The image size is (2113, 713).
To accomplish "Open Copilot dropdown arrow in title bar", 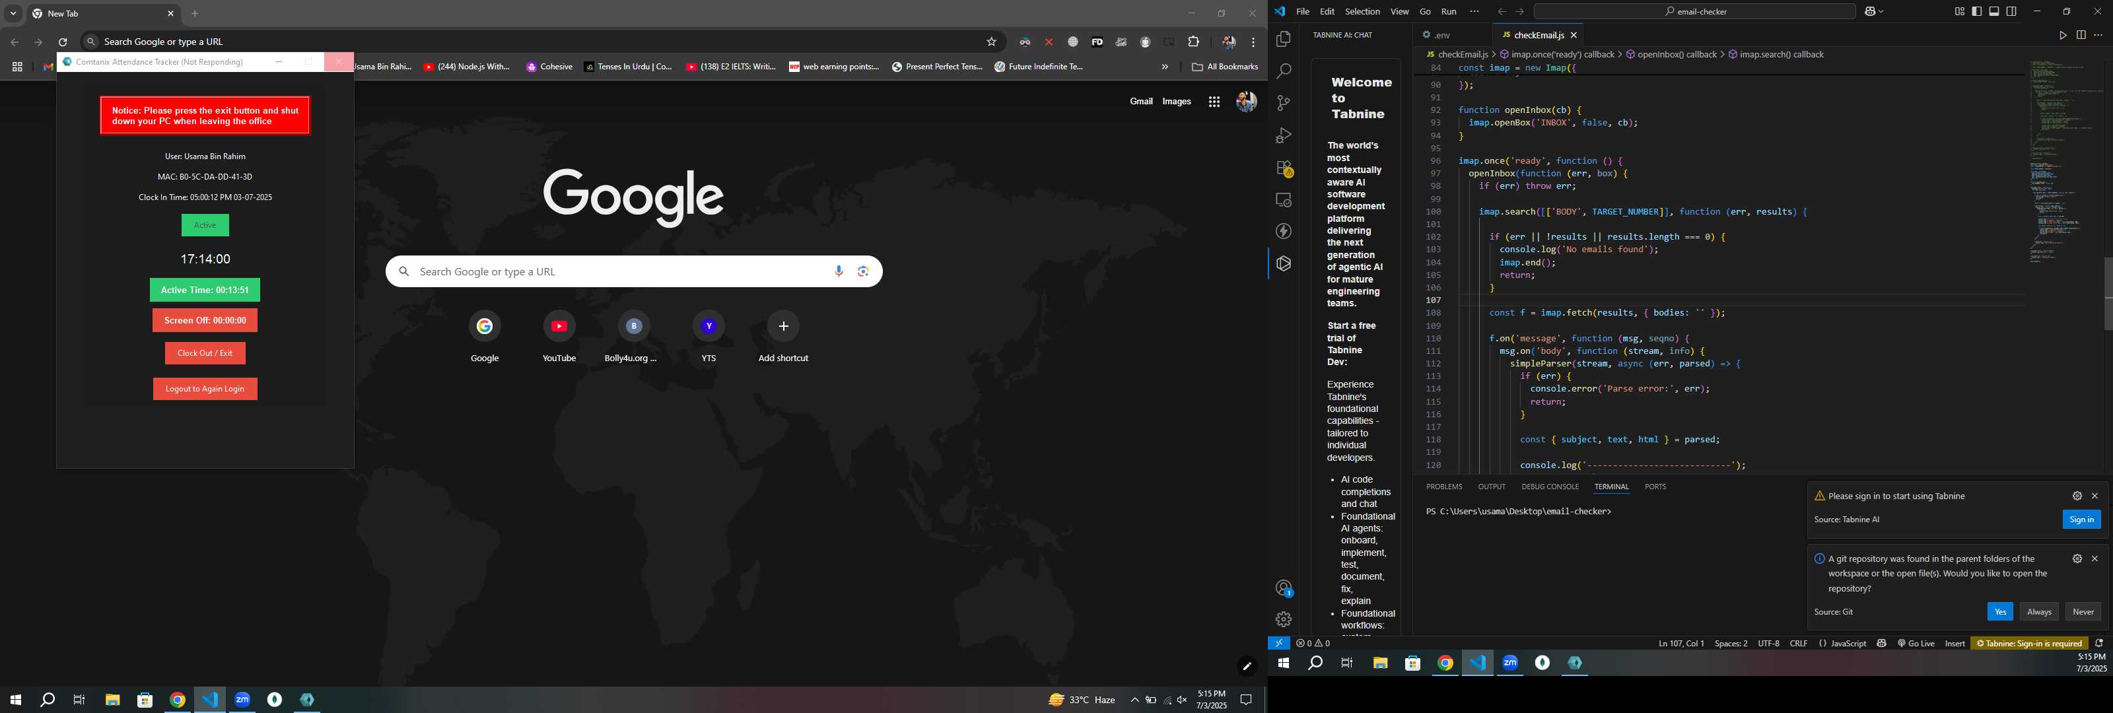I will coord(1881,11).
